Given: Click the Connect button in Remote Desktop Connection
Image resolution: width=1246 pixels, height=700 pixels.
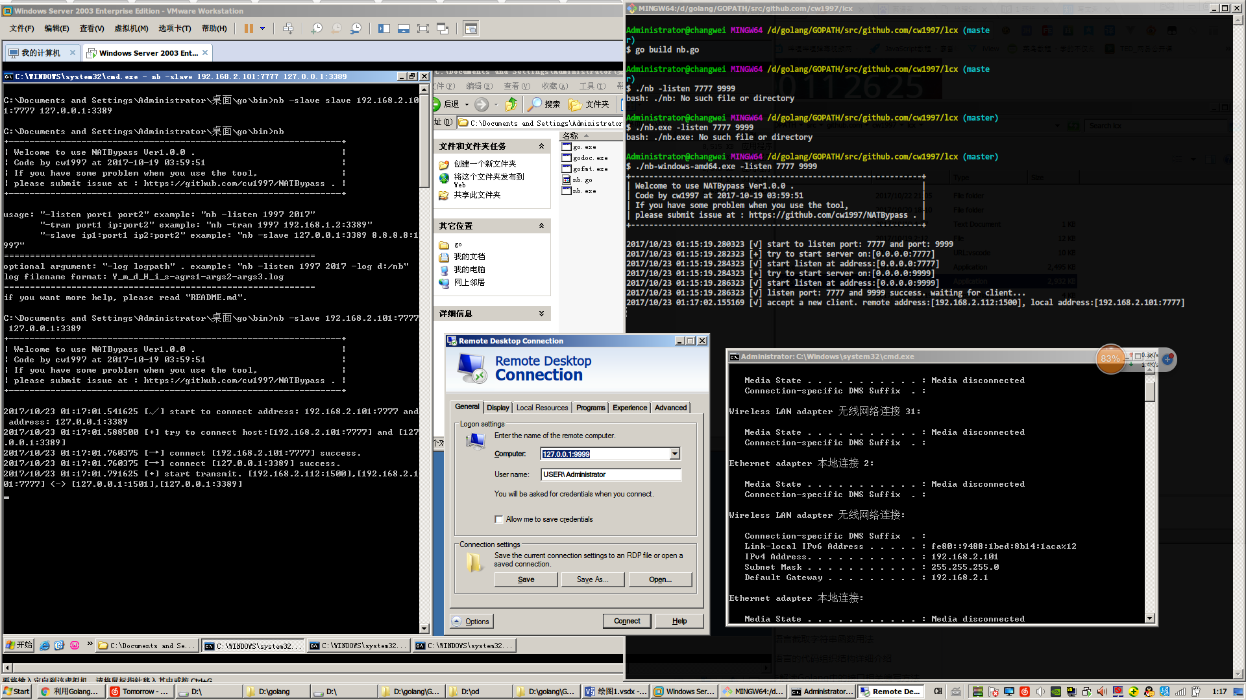Looking at the screenshot, I should coord(627,621).
